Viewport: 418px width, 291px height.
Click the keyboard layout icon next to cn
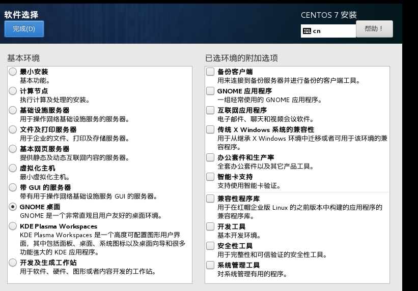point(307,31)
